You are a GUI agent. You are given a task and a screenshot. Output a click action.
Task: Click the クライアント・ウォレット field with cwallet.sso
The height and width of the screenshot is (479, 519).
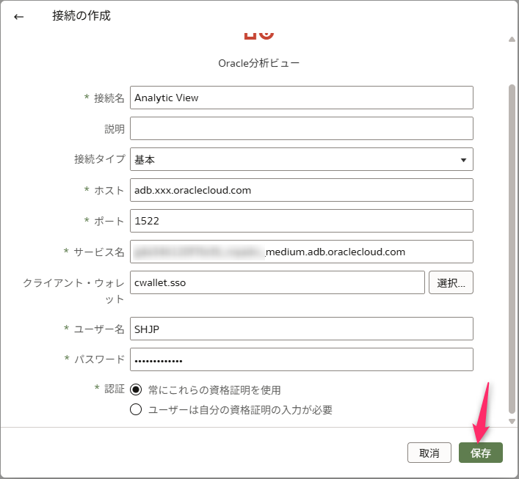click(x=277, y=282)
